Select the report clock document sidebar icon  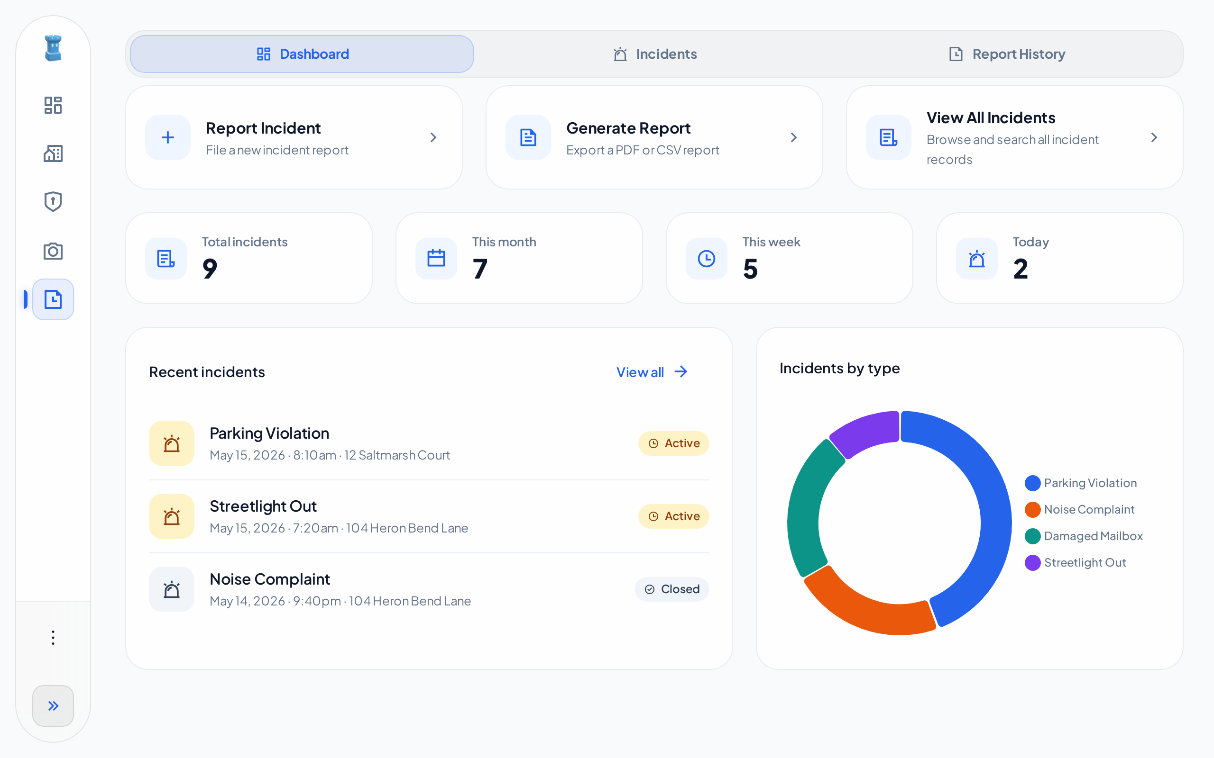click(x=53, y=299)
